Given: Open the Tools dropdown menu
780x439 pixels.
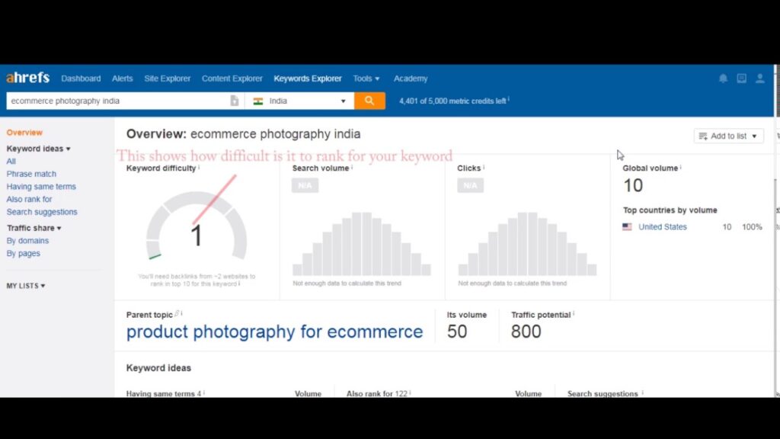Looking at the screenshot, I should [x=366, y=79].
